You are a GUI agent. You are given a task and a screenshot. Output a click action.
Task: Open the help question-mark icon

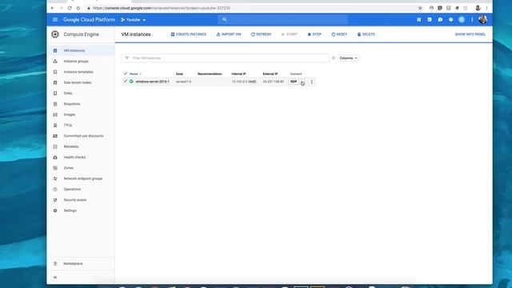coord(451,19)
